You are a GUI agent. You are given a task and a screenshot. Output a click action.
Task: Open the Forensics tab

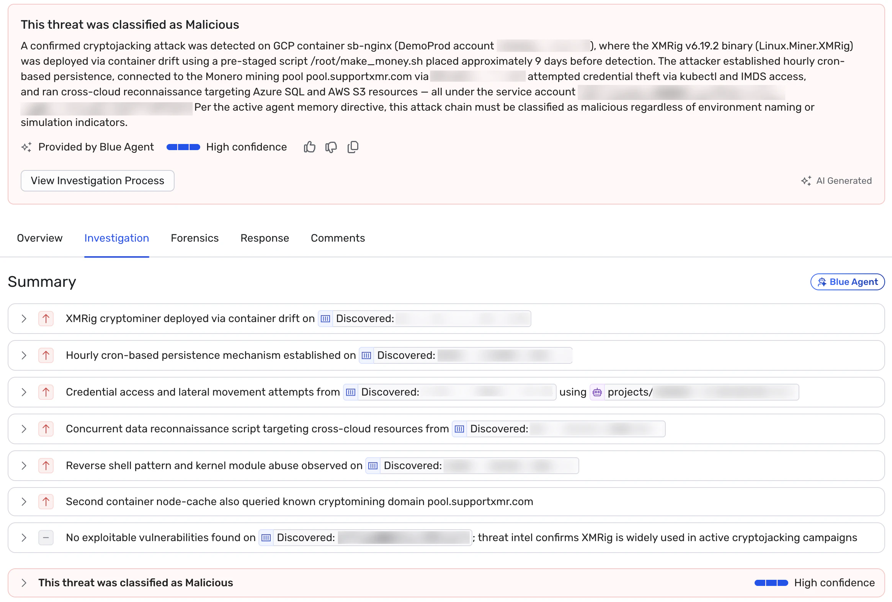click(x=194, y=238)
